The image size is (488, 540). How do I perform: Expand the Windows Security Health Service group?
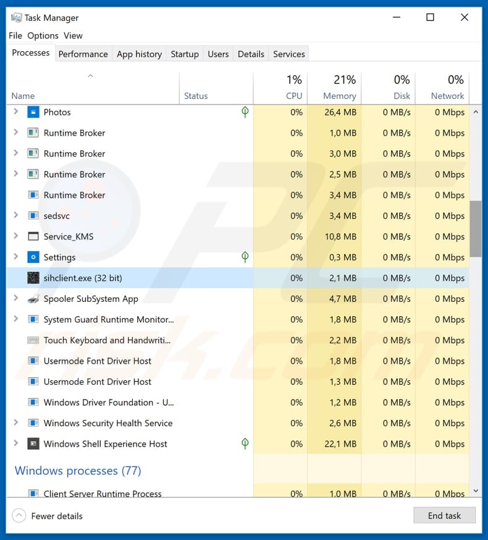click(15, 422)
